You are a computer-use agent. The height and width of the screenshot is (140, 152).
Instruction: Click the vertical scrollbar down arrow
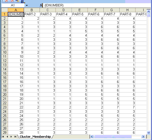point(149,133)
